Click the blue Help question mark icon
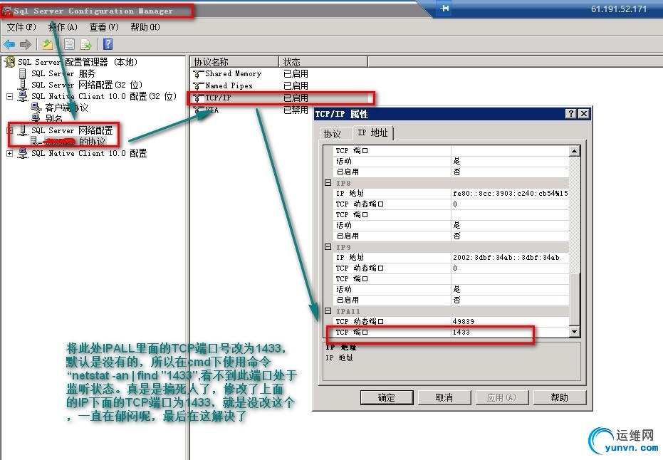The image size is (663, 460). (108, 44)
